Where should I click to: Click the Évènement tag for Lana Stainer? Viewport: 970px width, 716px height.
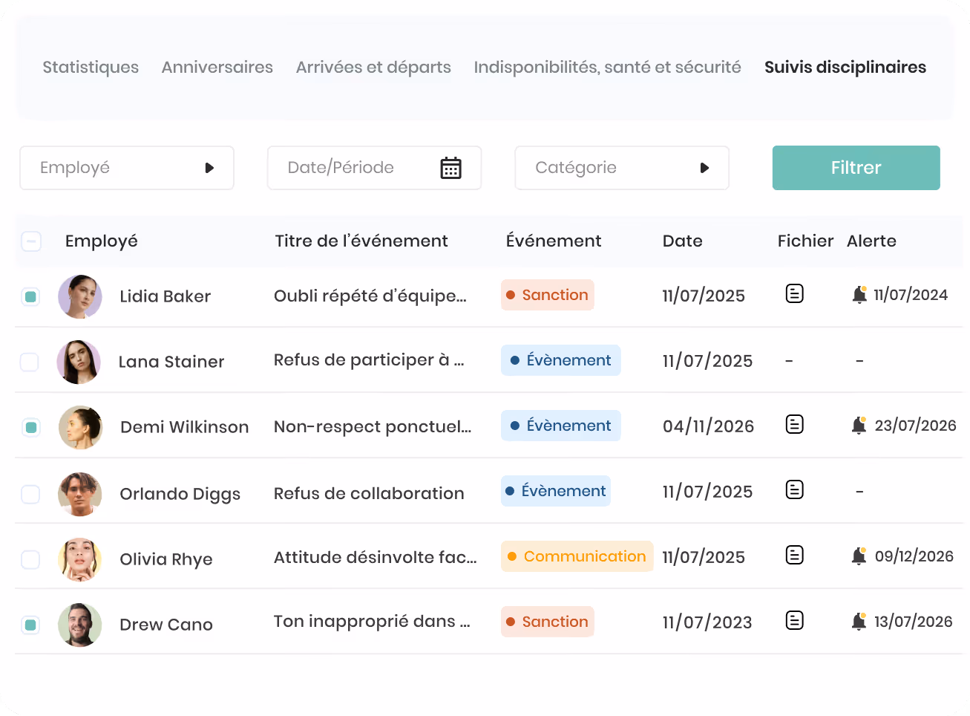click(561, 360)
